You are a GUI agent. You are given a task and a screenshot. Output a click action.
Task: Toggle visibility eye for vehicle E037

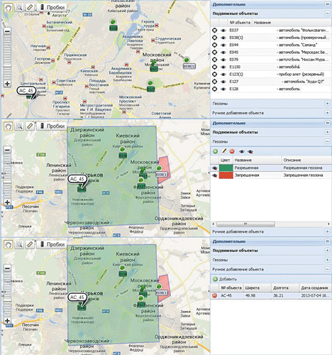[x=223, y=31]
